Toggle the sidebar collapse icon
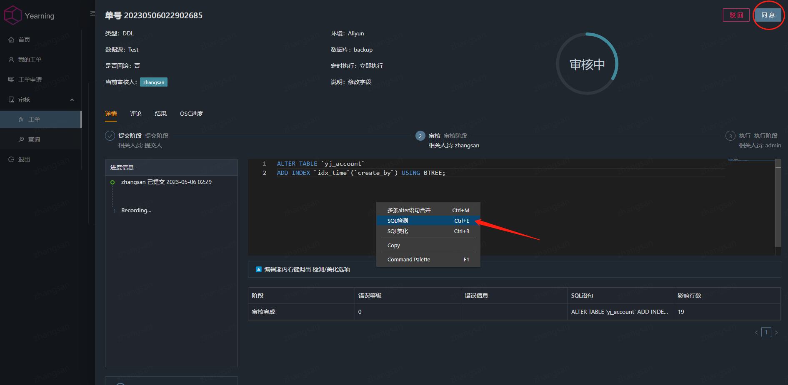Viewport: 788px width, 385px height. point(93,13)
